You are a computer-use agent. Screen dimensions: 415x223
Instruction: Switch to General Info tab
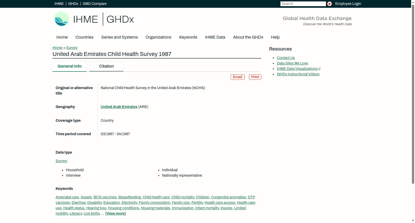(70, 66)
